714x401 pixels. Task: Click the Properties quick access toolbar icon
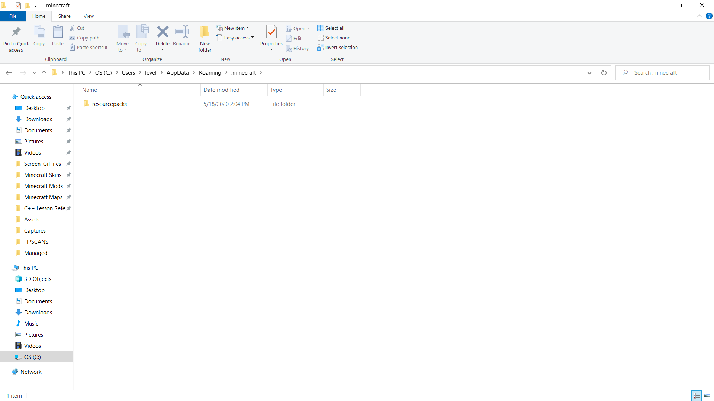click(x=18, y=5)
